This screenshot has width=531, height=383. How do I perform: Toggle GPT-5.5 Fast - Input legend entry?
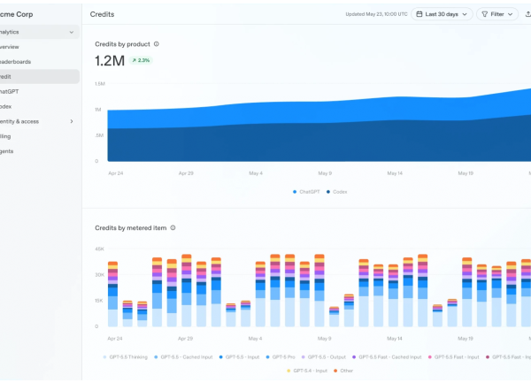click(x=453, y=357)
